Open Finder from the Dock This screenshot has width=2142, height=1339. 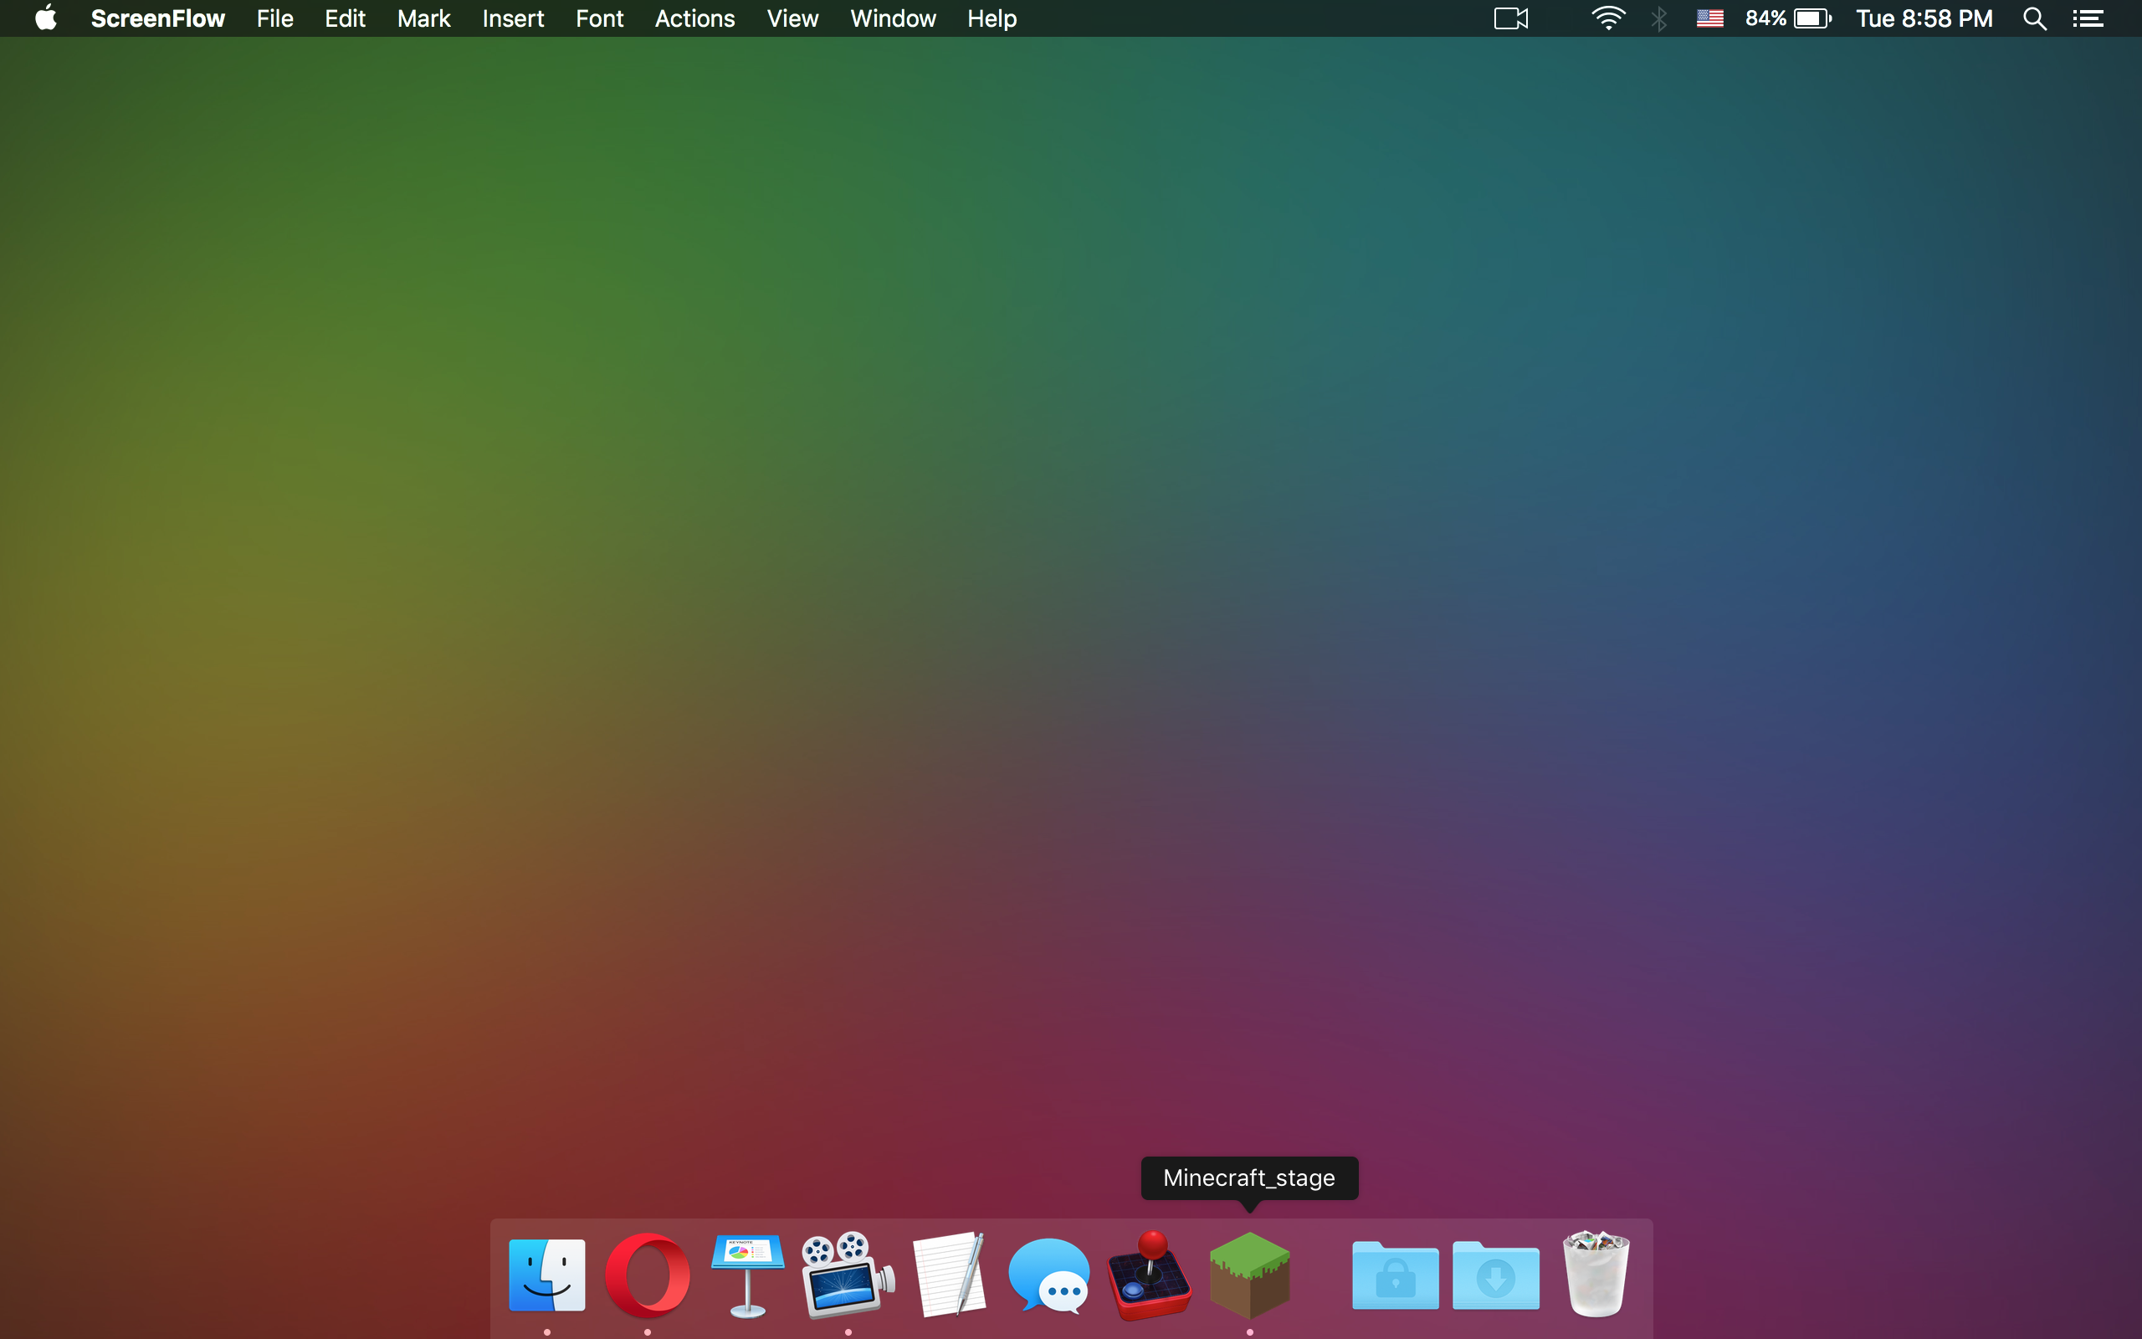(547, 1275)
